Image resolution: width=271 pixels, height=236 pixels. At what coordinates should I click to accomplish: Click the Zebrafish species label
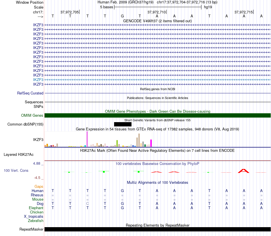[x=36, y=221]
